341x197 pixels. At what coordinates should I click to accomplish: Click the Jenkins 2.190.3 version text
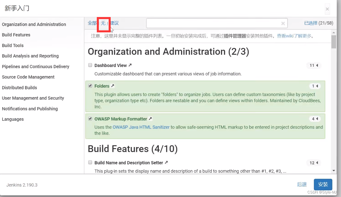coord(22,185)
